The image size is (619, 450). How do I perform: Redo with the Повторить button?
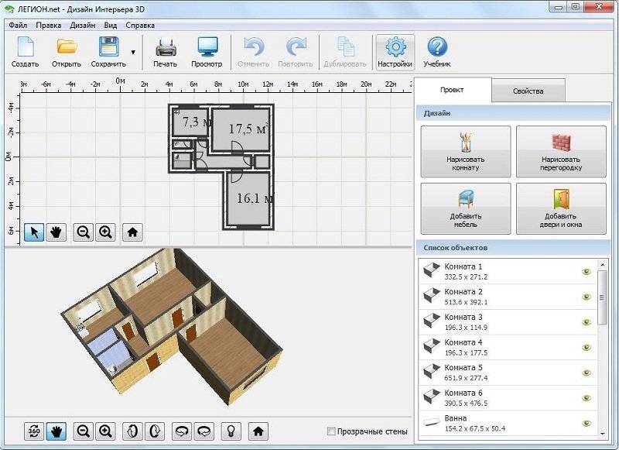tap(296, 52)
